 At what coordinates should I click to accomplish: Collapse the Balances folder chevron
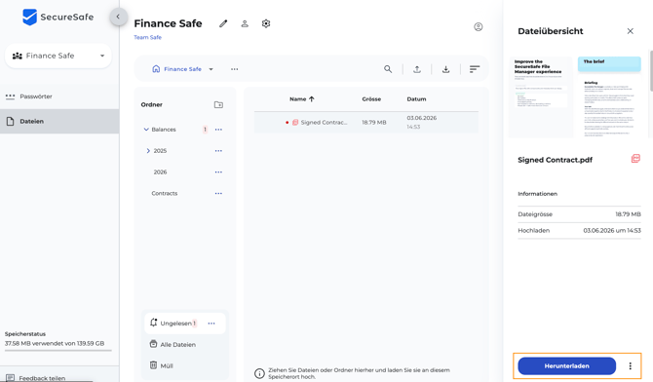pyautogui.click(x=146, y=130)
